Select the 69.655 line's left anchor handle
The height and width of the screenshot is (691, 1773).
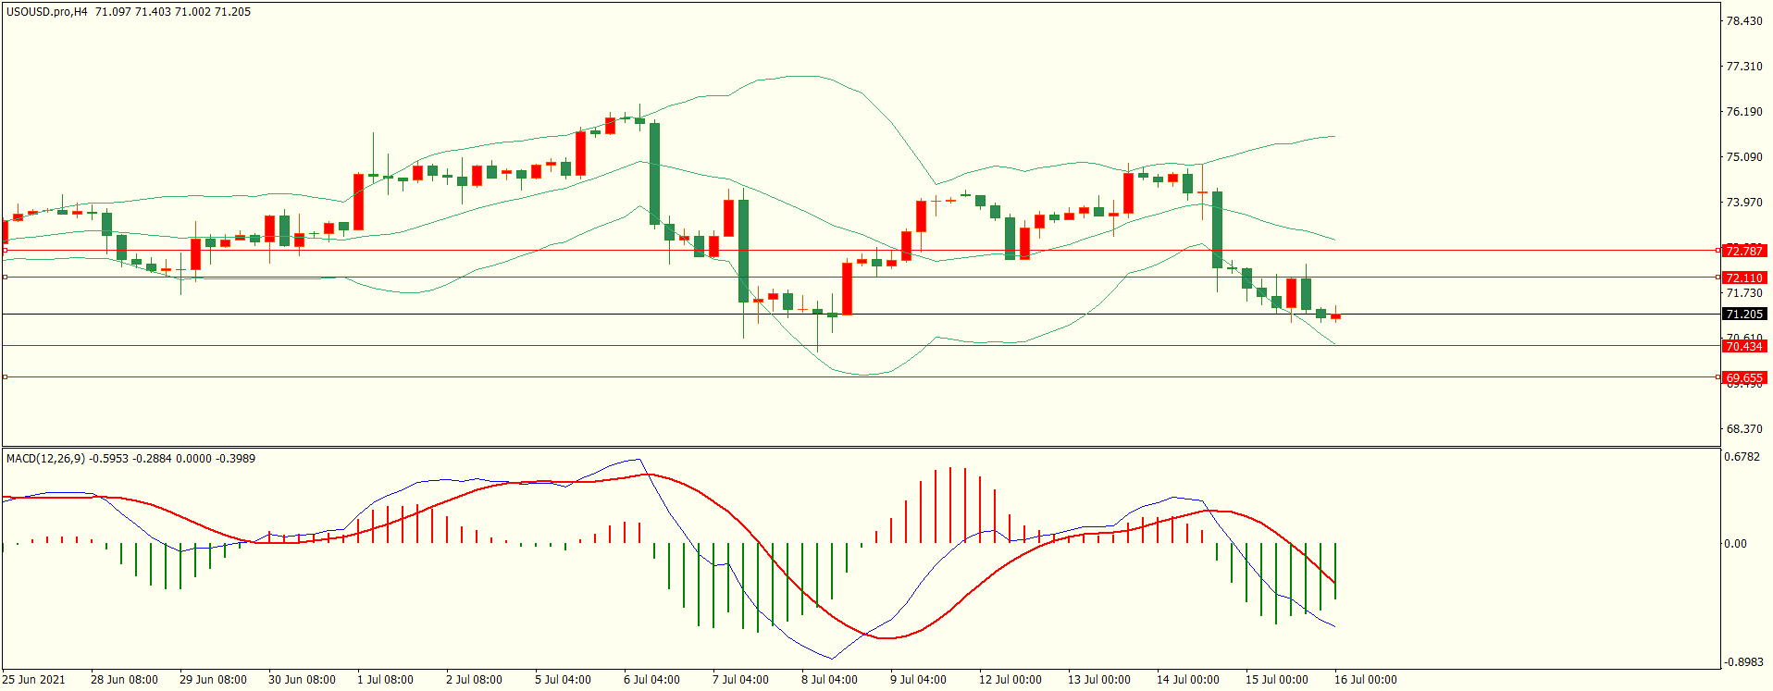point(6,377)
